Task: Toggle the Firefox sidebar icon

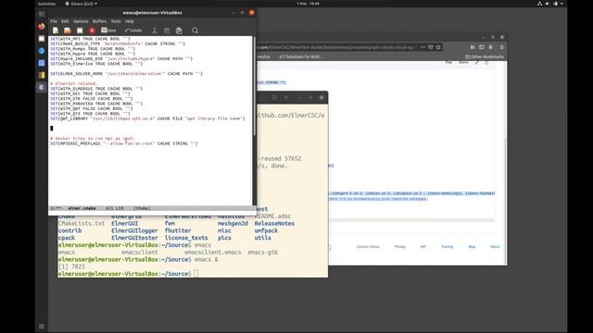Action: [x=482, y=47]
